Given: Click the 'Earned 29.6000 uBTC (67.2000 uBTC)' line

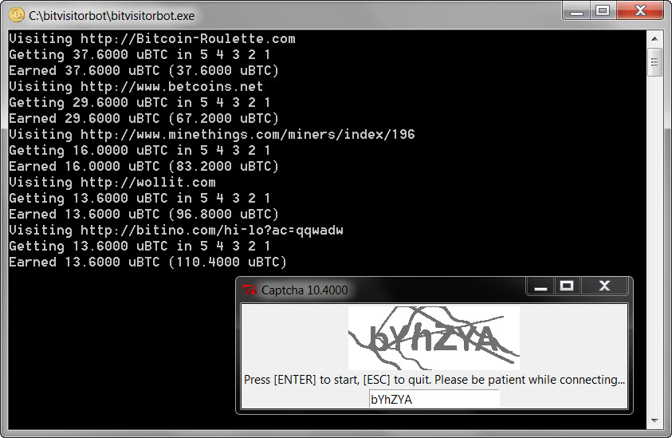Looking at the screenshot, I should tap(143, 118).
